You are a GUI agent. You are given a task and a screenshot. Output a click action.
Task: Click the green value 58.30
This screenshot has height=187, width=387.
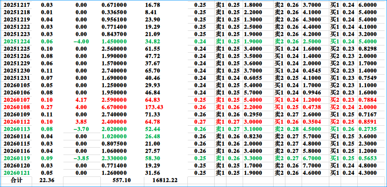pos(152,158)
